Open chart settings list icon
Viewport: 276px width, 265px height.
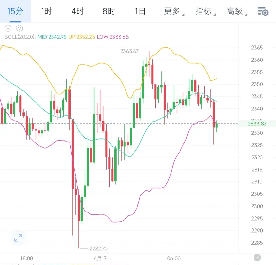[263, 11]
